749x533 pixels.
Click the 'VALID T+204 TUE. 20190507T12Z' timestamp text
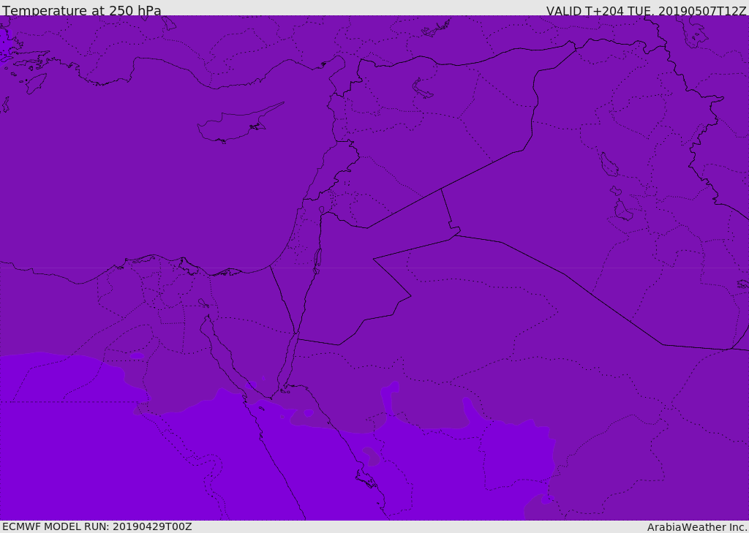[x=647, y=10]
